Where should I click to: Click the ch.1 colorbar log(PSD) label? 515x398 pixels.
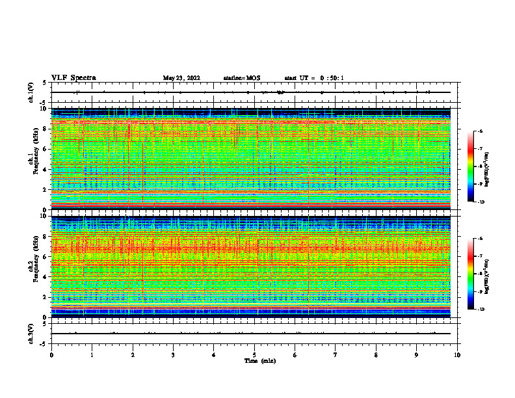[x=487, y=170]
